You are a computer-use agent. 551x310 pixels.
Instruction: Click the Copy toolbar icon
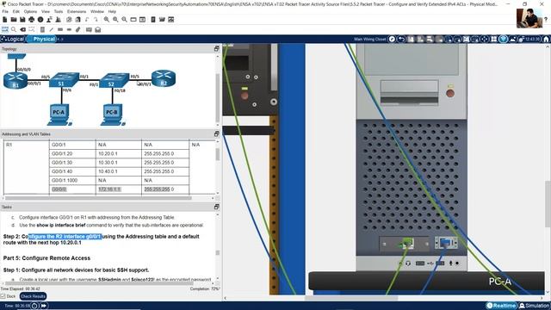coord(69,20)
